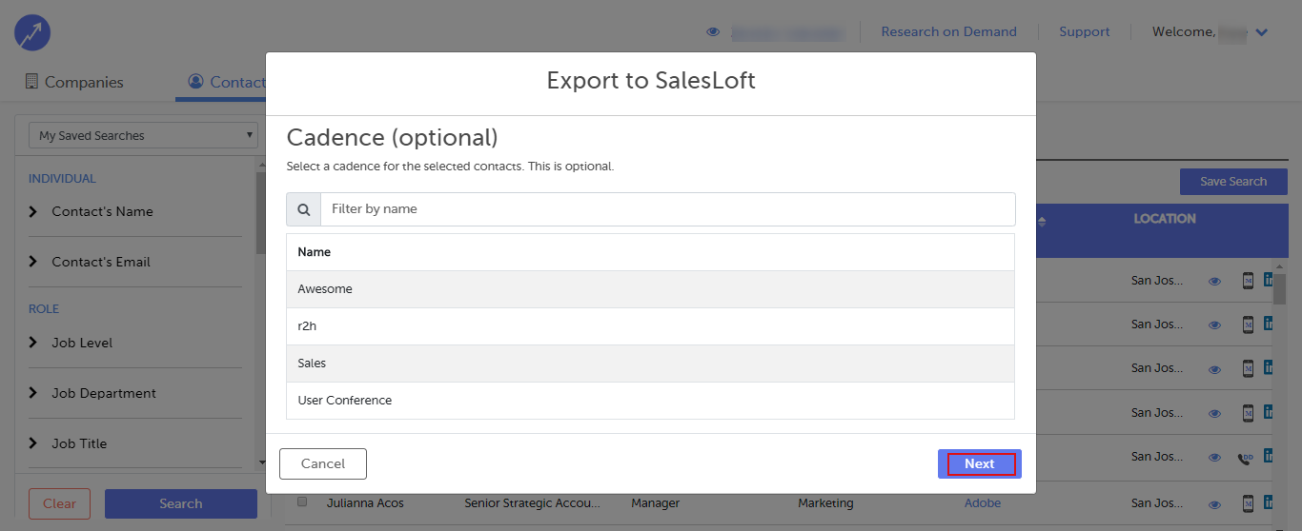Click the magnifier icon beside Filter by name
This screenshot has height=531, width=1302.
304,209
